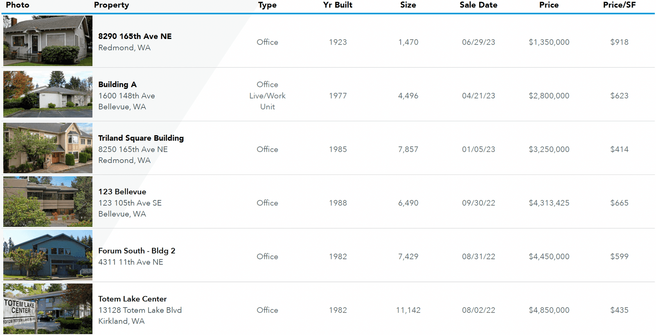Open the Totem Lake Center sign photo

point(48,309)
